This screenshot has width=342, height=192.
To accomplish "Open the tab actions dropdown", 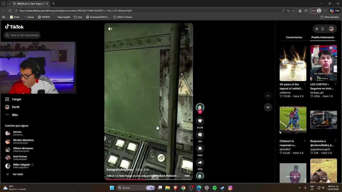I will point(3,3).
